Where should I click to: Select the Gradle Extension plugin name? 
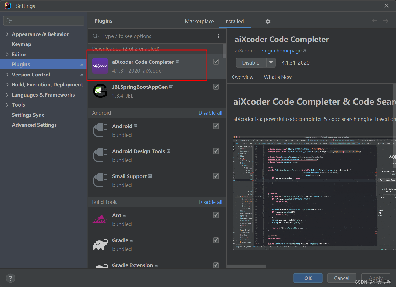(132, 265)
